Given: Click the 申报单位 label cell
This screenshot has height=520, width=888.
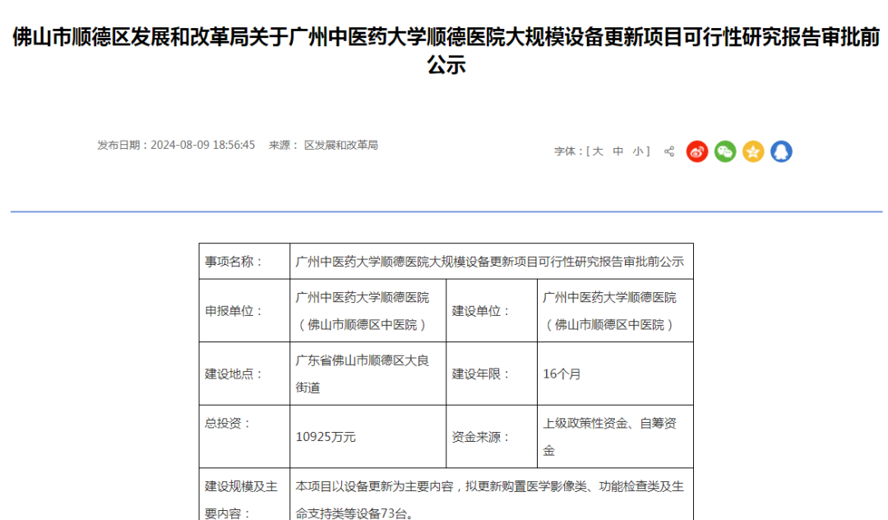Looking at the screenshot, I should coord(244,311).
